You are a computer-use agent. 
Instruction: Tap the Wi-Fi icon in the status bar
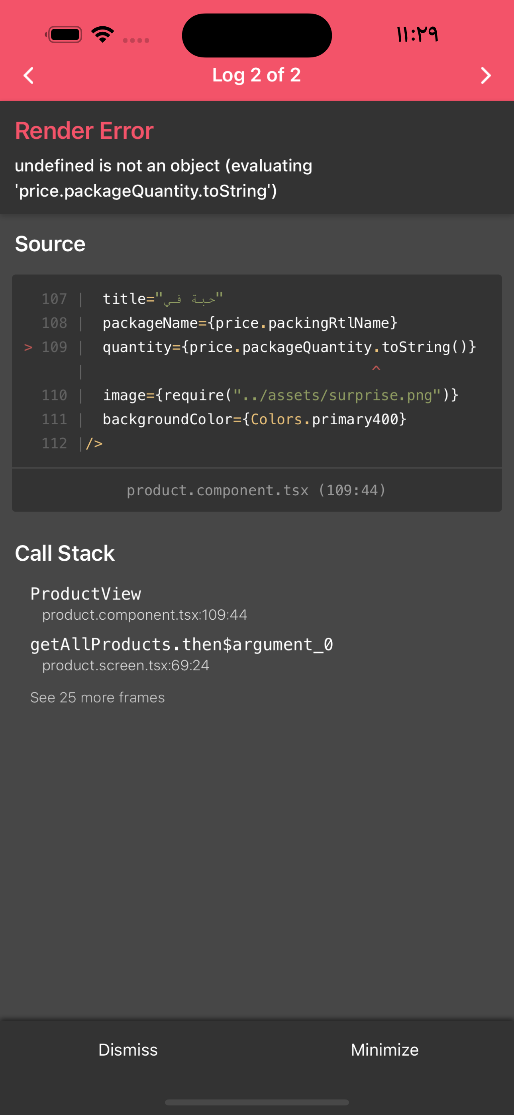[x=102, y=35]
